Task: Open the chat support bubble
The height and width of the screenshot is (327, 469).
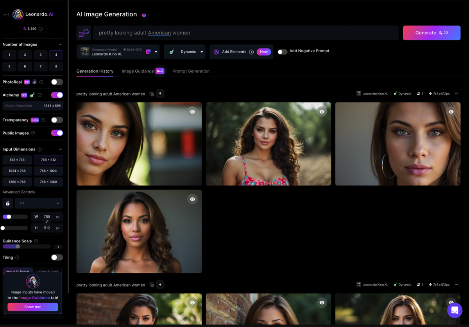Action: coord(455,310)
